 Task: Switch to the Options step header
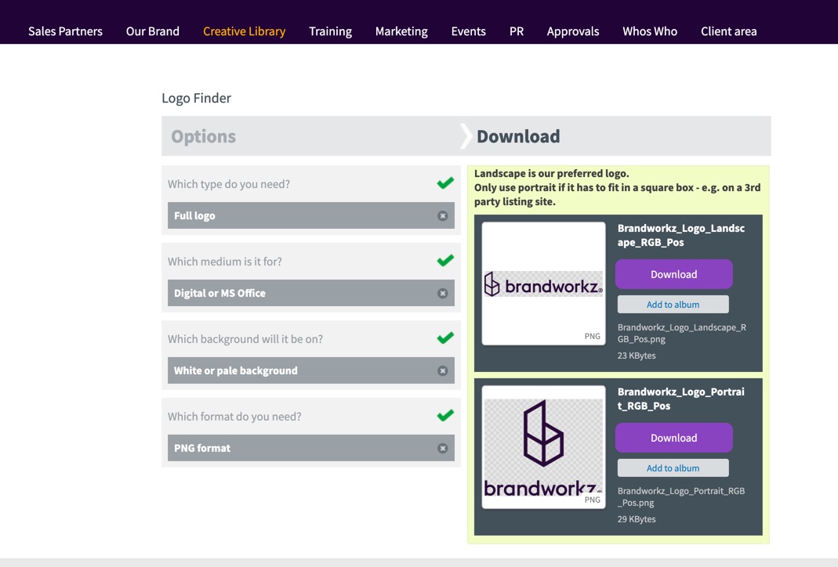click(203, 136)
